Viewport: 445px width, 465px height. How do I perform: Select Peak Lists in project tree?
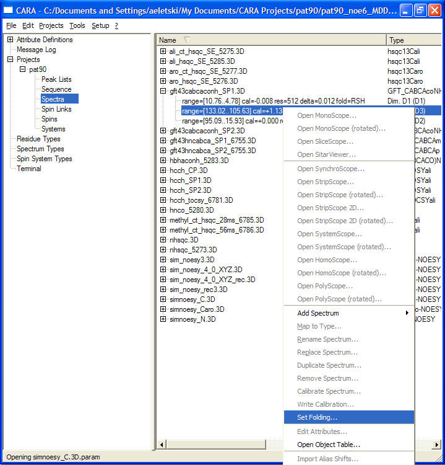56,79
